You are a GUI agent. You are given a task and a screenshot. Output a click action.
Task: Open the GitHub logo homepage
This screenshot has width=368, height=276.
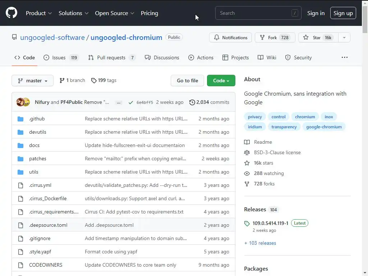11,13
